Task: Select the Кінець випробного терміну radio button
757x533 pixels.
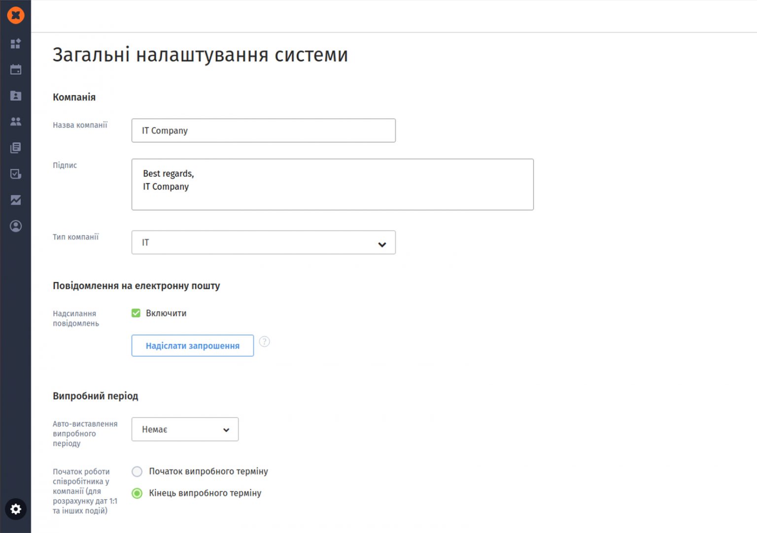Action: [x=137, y=493]
